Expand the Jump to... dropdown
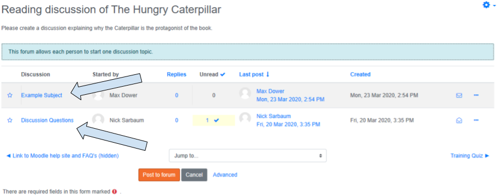Screen dimensions: 501x196 pos(248,156)
